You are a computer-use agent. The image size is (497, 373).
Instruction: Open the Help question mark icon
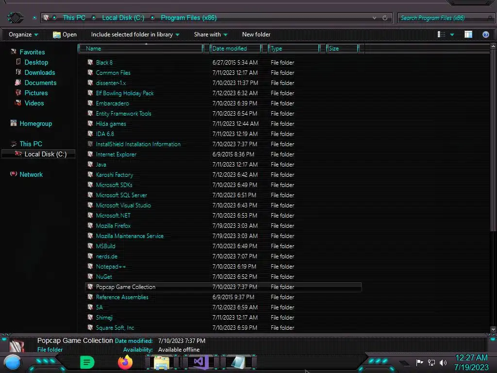pos(485,34)
